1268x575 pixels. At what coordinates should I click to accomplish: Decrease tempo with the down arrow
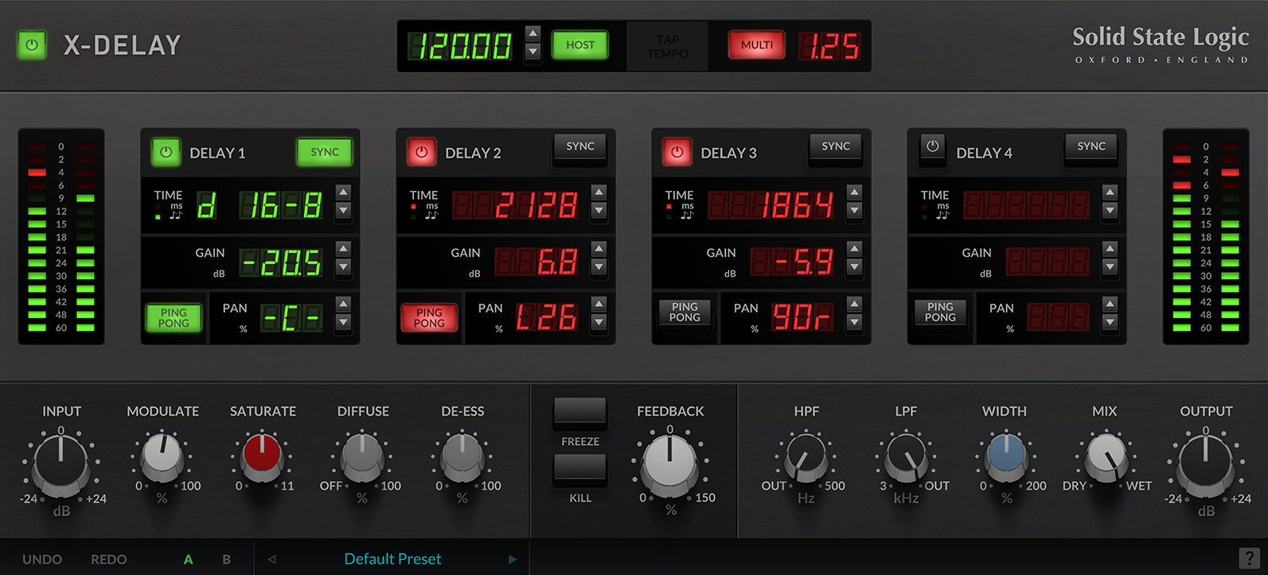533,52
